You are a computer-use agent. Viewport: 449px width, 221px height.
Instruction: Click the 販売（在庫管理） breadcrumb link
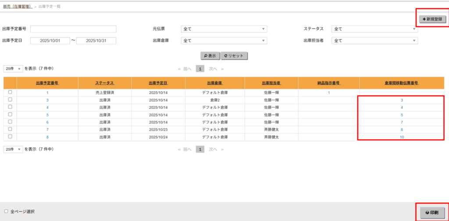coord(18,6)
